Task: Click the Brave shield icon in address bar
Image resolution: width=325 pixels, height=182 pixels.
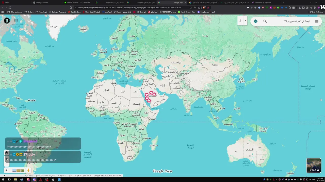Action: [x=204, y=8]
